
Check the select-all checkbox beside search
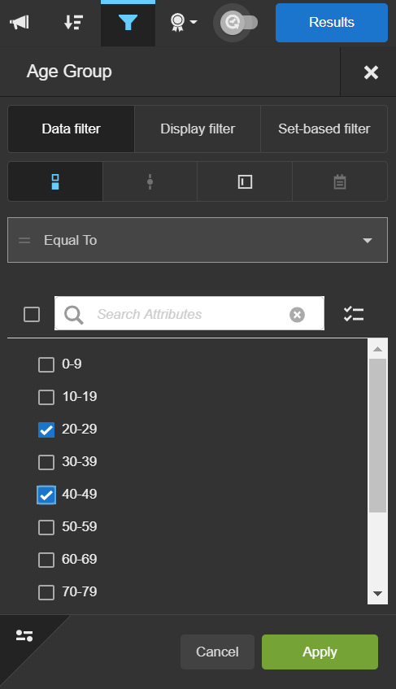(x=32, y=315)
